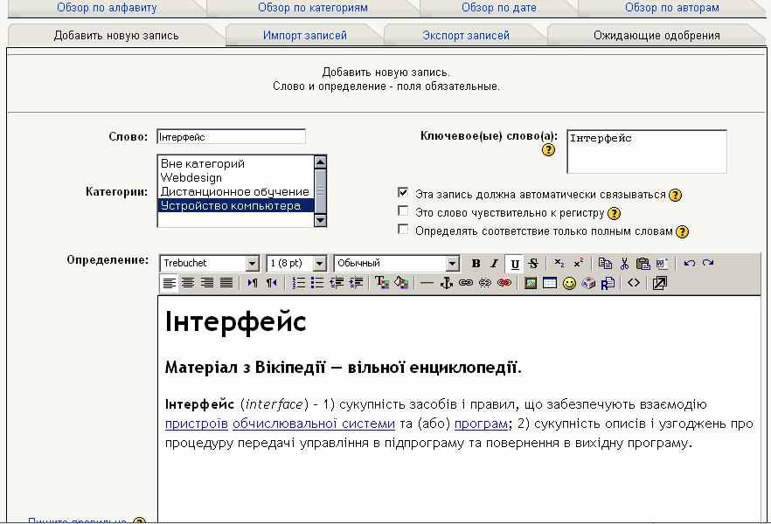Viewport: 771px width, 524px height.
Task: Align text right
Action: [207, 283]
